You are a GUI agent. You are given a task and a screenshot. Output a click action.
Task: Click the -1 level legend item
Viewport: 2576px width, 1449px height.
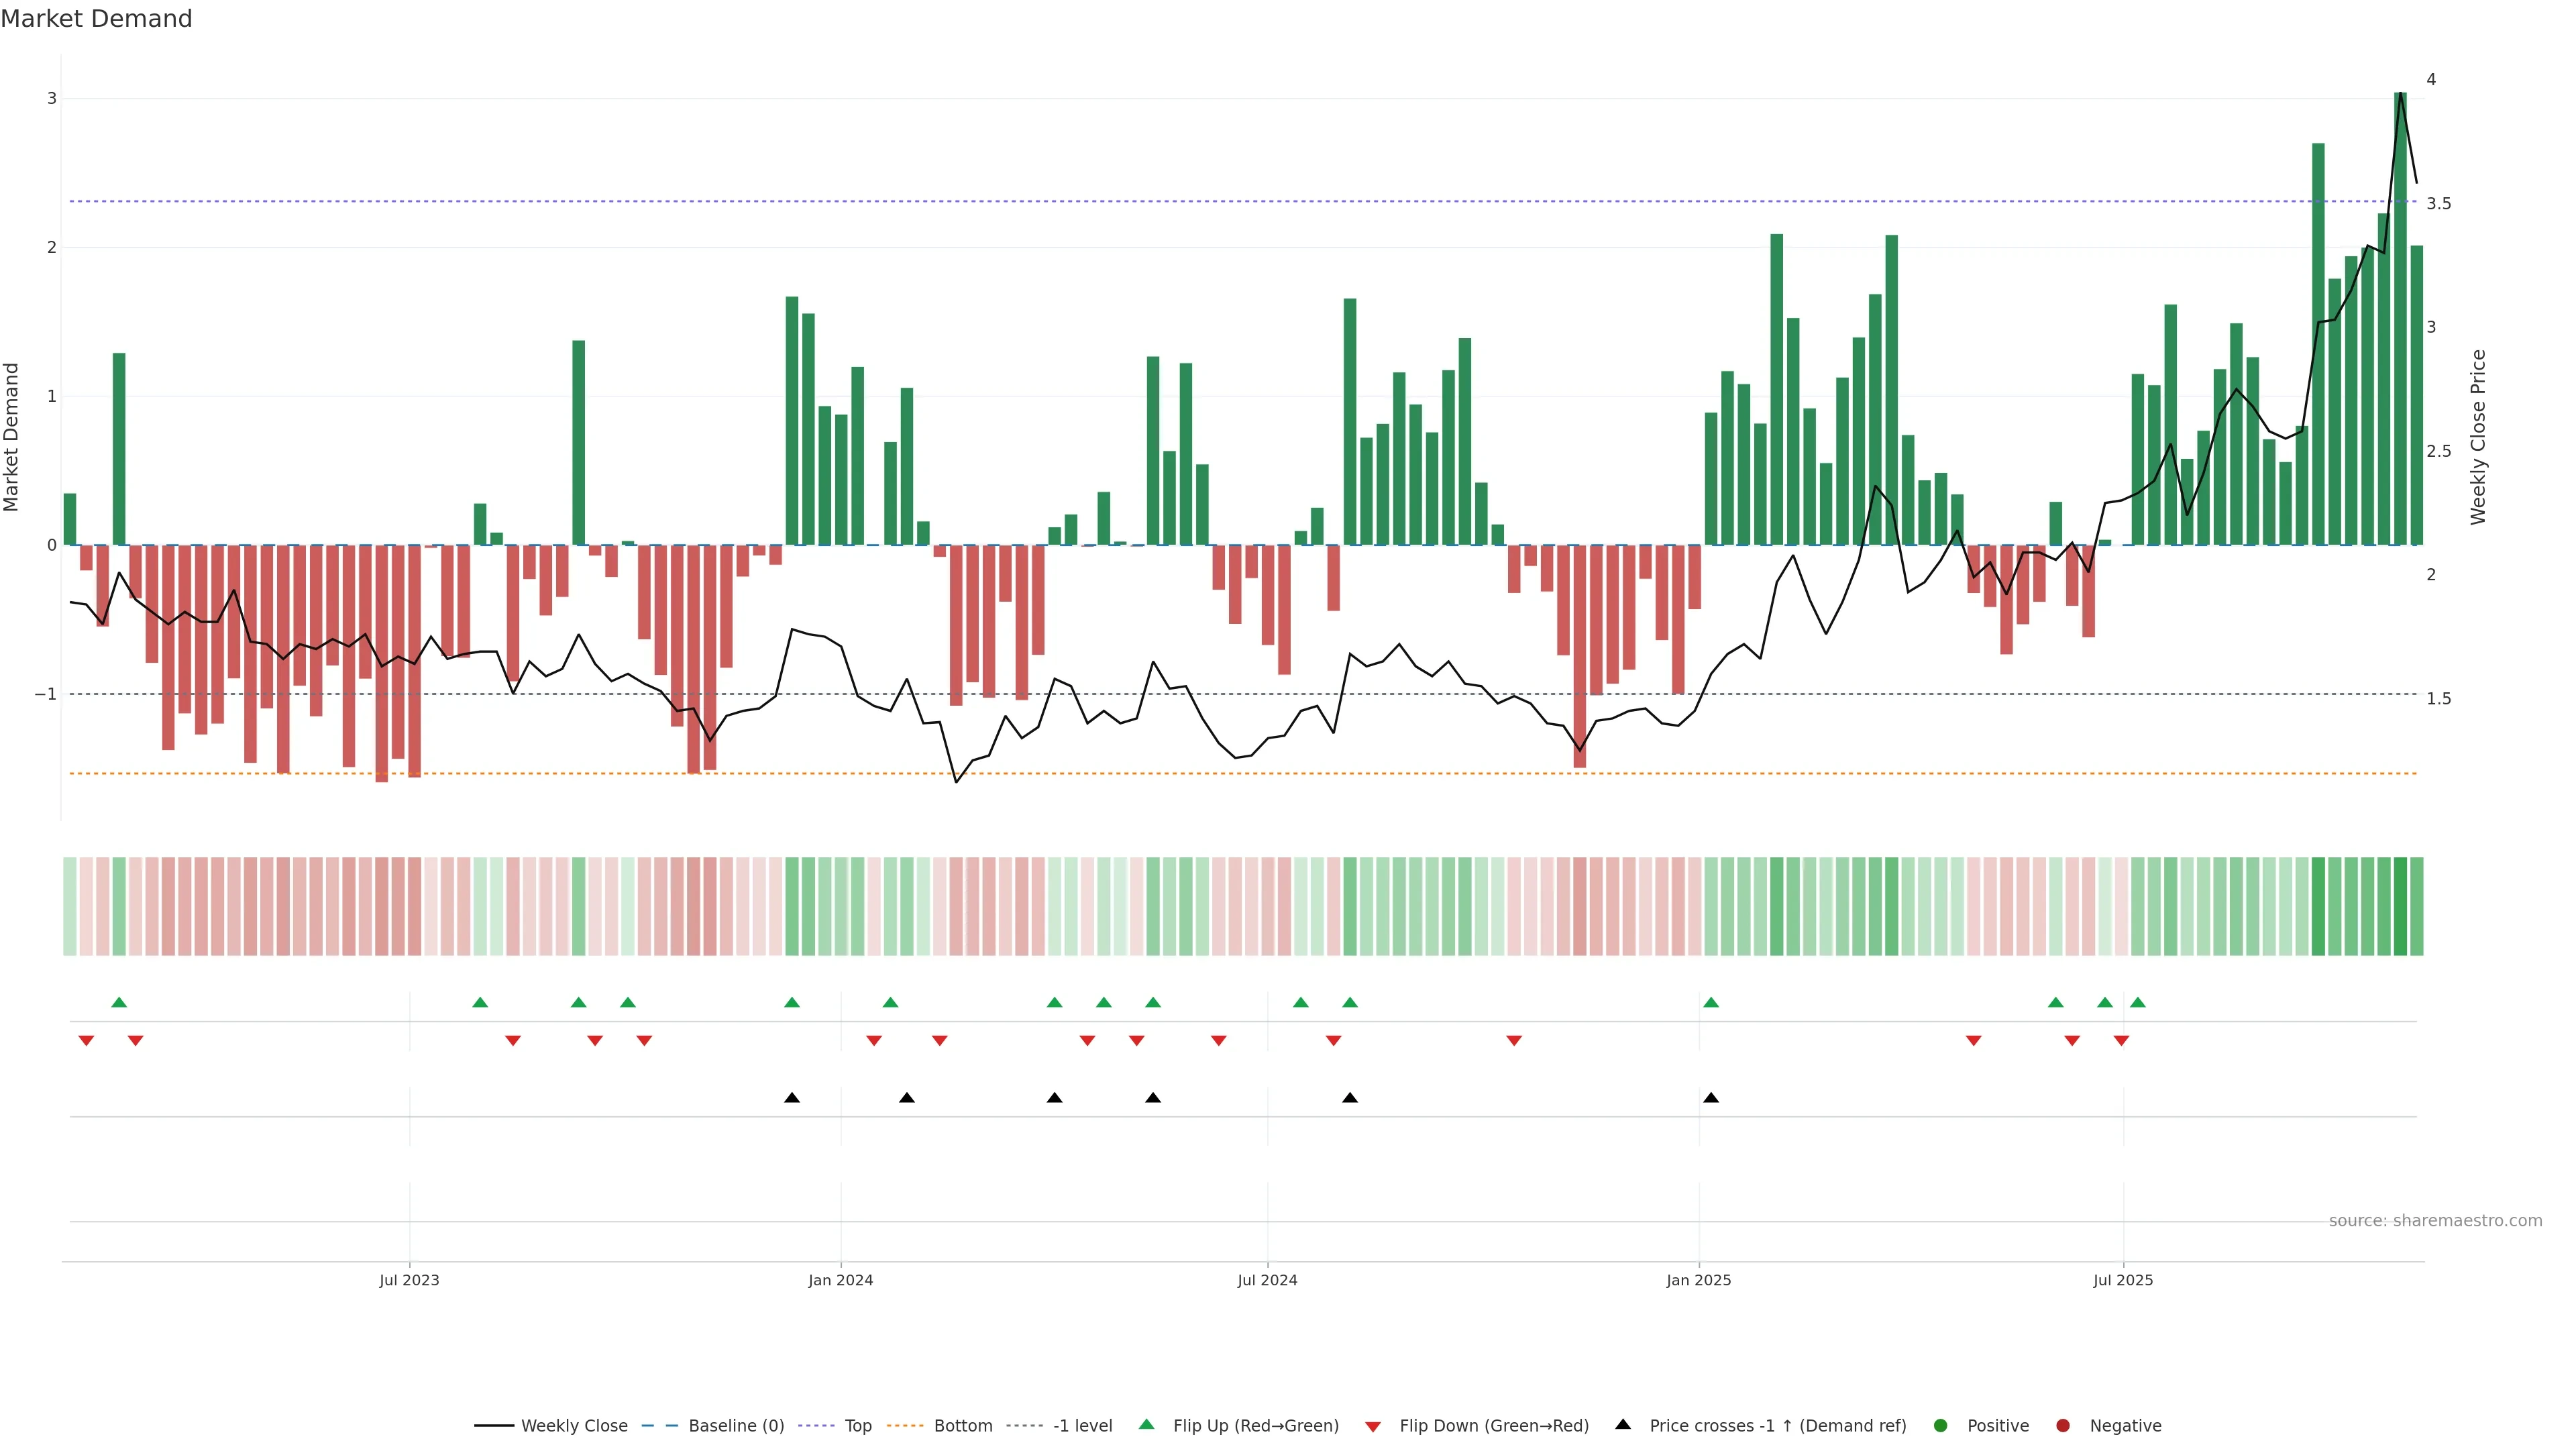pos(1082,1426)
